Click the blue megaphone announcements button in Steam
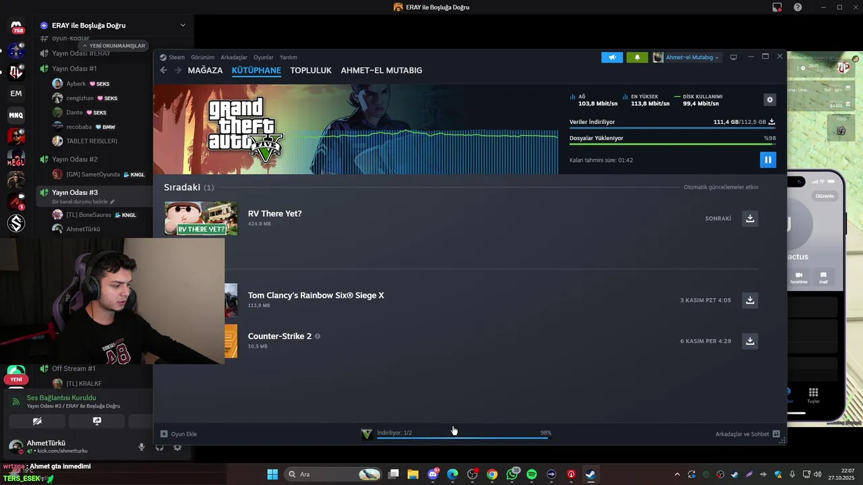The height and width of the screenshot is (485, 863). [612, 57]
